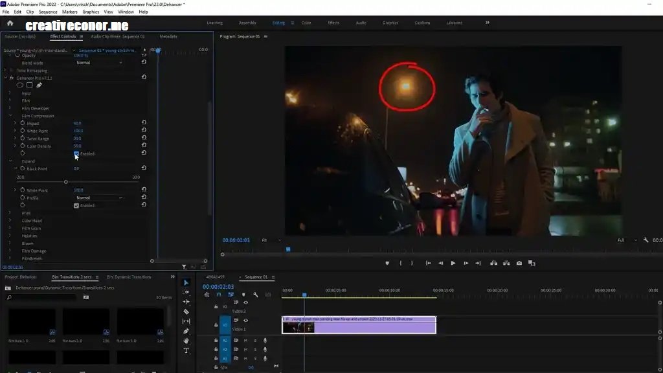Step forward one frame

466,263
